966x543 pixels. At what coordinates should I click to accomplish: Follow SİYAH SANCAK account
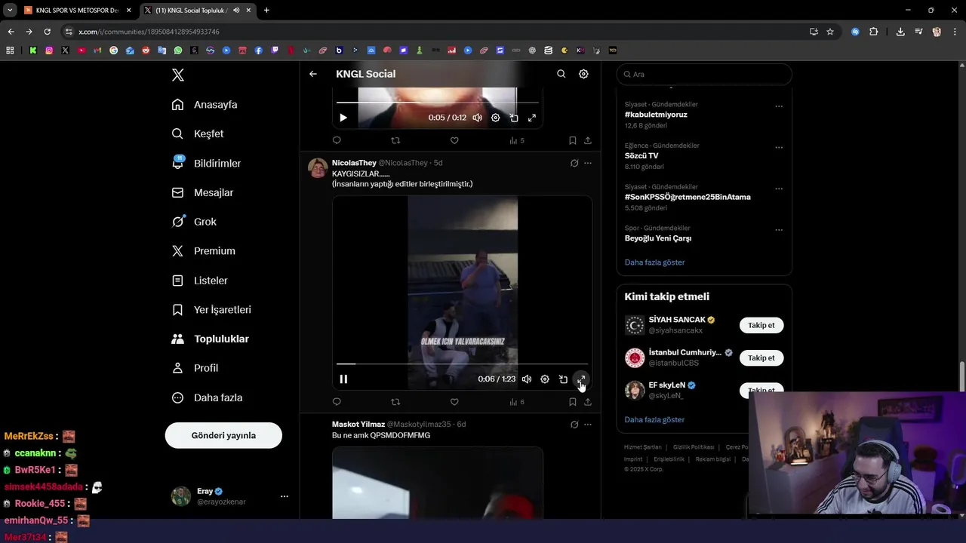tap(761, 325)
